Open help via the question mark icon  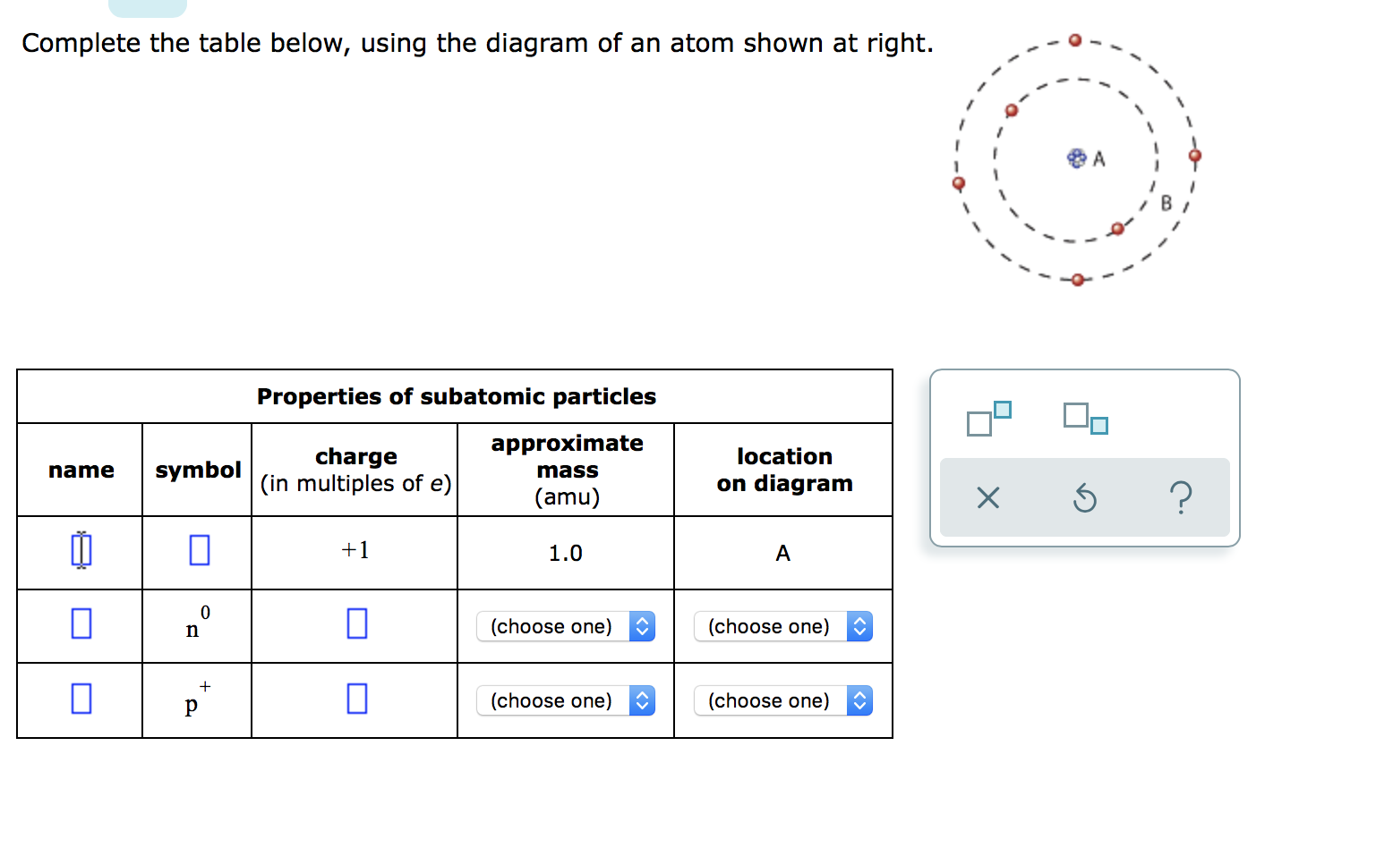tap(1182, 498)
